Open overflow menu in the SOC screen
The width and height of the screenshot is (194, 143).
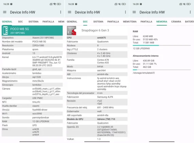(125, 12)
